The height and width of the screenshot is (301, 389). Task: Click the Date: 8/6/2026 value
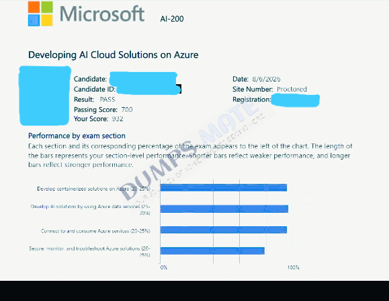click(x=266, y=79)
